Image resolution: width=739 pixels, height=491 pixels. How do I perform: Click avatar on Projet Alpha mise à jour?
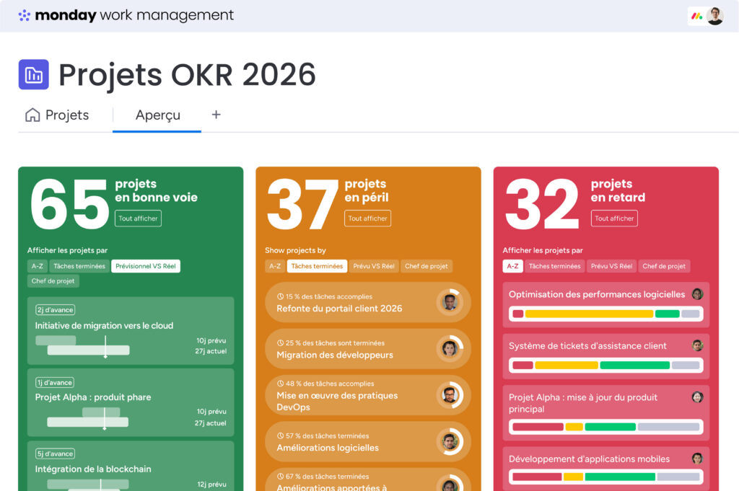pyautogui.click(x=698, y=397)
